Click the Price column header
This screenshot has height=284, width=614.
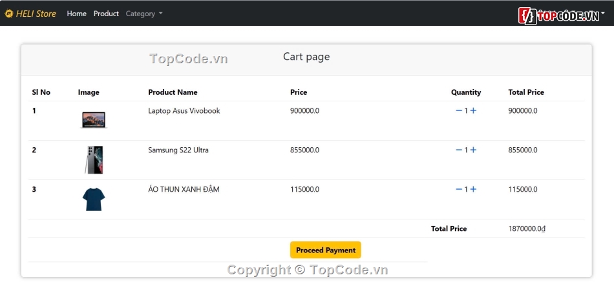(299, 92)
